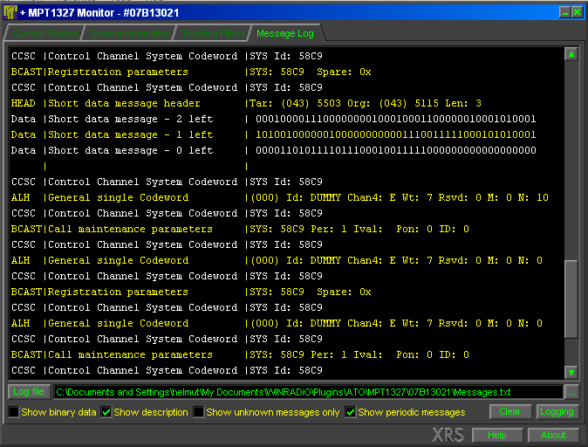Open the System Information tab
Screen dimensions: 588x447
(x=130, y=33)
